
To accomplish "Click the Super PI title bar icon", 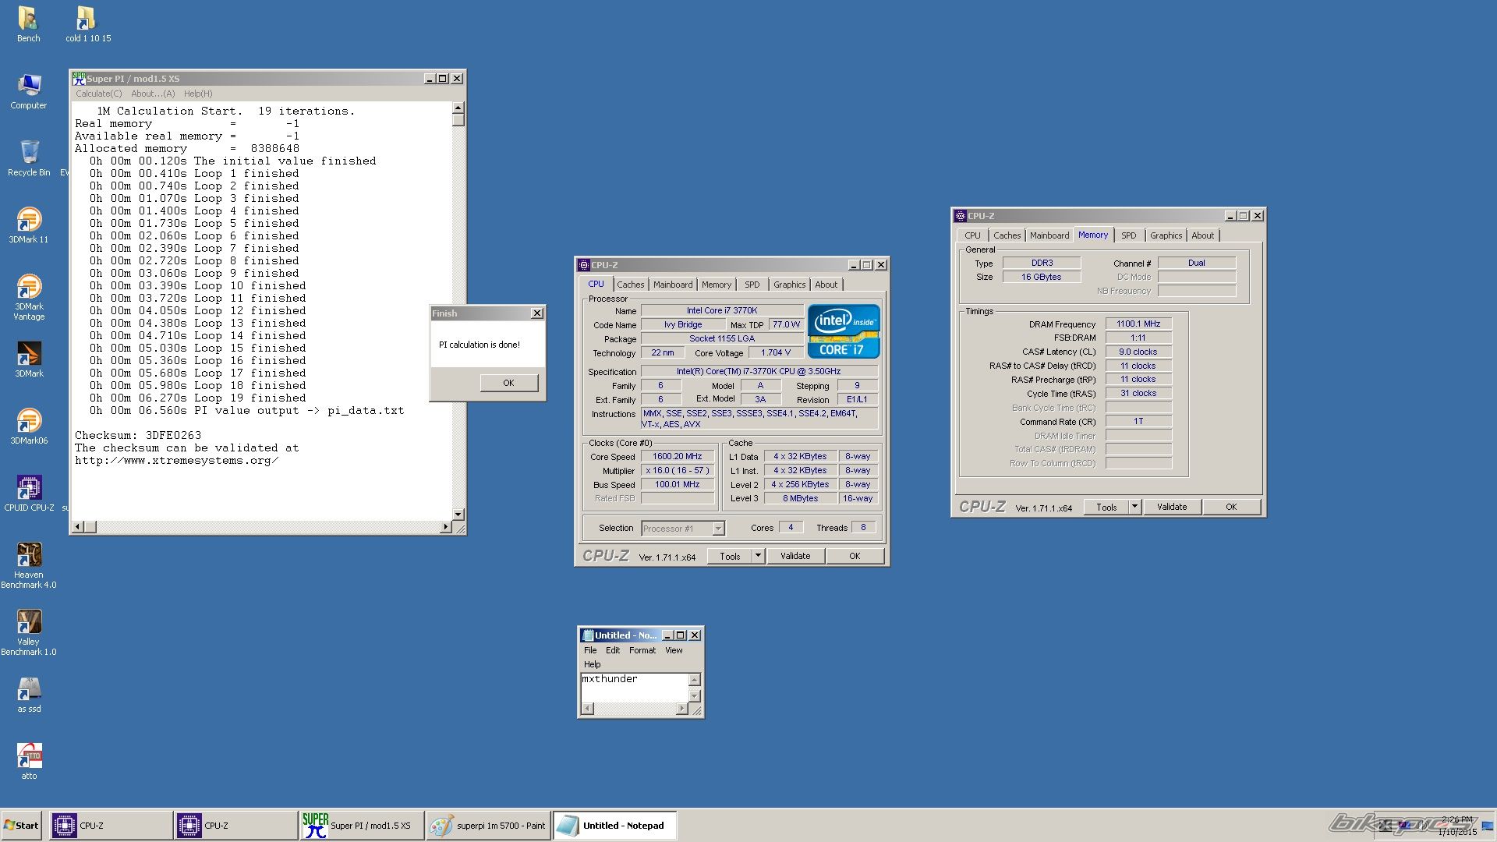I will tap(79, 78).
